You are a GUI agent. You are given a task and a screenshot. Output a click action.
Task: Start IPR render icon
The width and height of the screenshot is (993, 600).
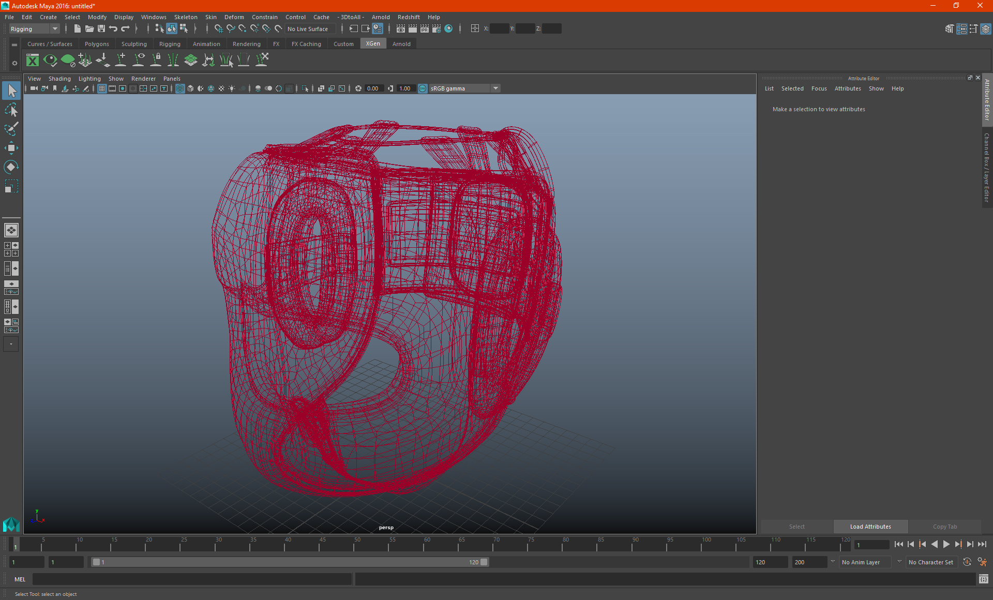click(425, 29)
